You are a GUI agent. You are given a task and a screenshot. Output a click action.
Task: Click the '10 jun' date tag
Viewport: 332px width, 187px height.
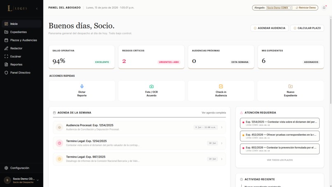(x=213, y=143)
